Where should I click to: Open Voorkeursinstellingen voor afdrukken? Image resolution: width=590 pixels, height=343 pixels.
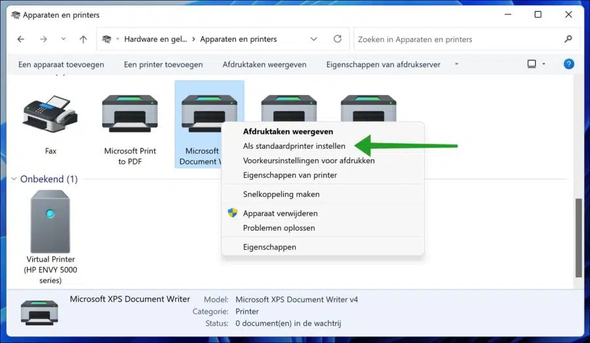[x=323, y=161]
